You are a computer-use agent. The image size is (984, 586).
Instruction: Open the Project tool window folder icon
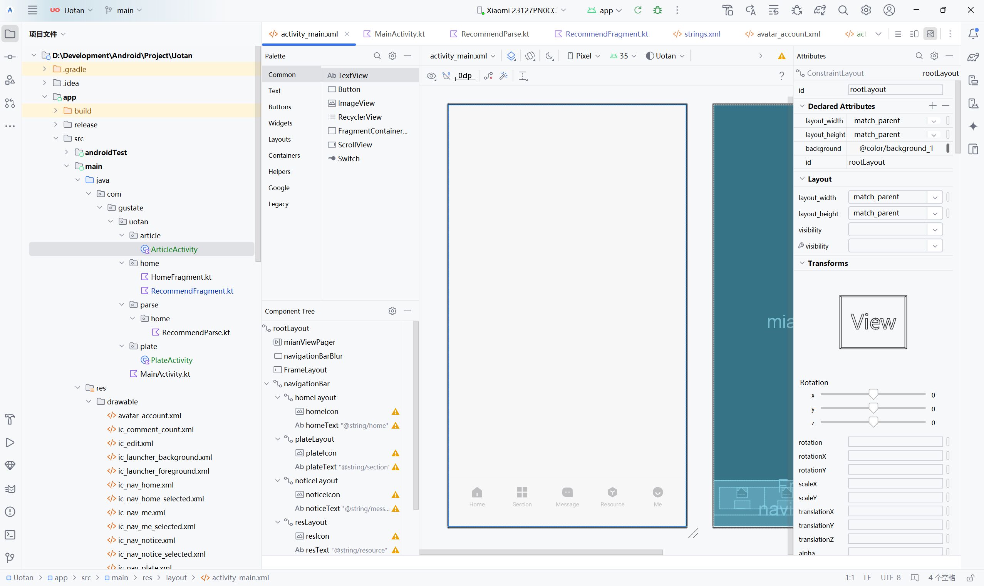tap(10, 34)
